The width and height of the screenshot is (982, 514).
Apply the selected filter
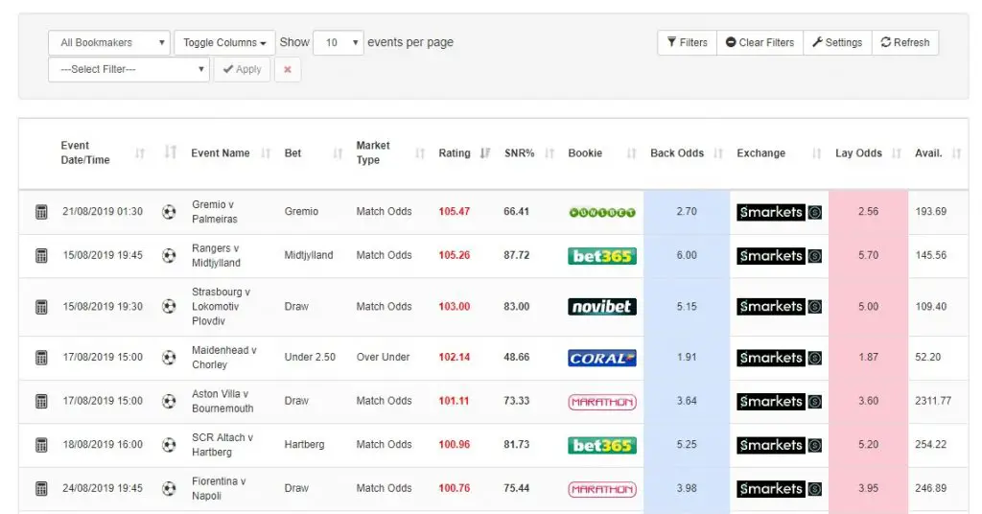point(242,69)
